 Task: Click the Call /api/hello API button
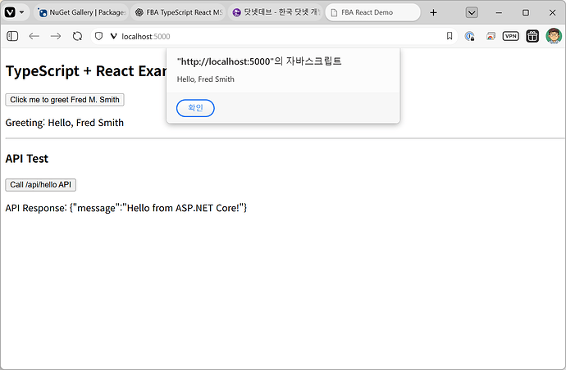pyautogui.click(x=40, y=185)
